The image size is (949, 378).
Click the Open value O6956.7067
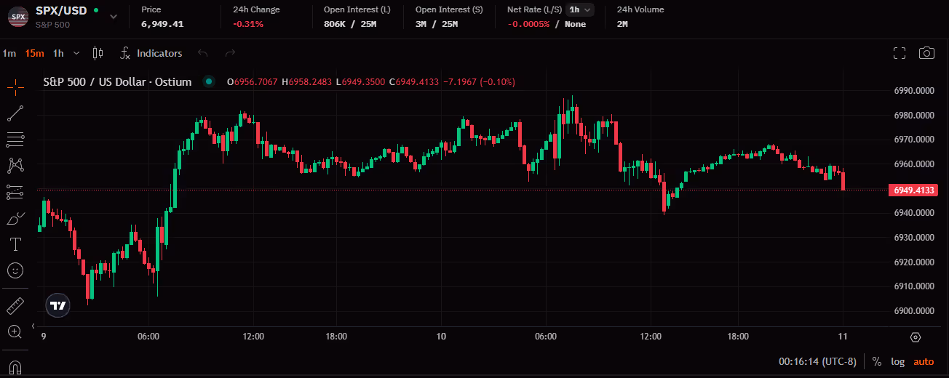click(253, 81)
